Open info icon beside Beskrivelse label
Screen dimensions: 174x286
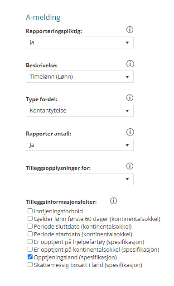pyautogui.click(x=130, y=64)
